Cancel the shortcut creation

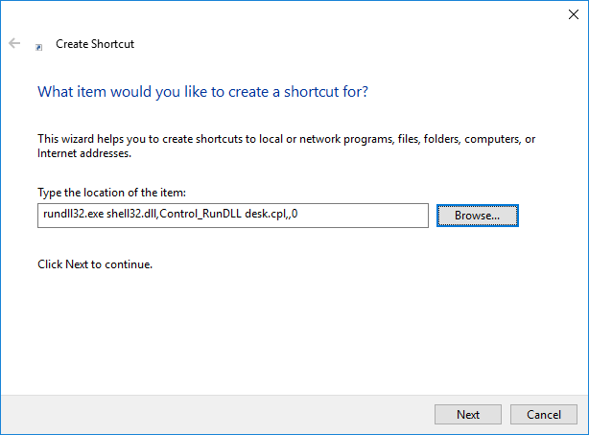tap(544, 414)
